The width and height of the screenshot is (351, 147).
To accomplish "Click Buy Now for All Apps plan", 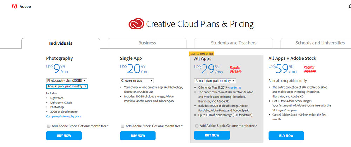I will tap(212, 135).
